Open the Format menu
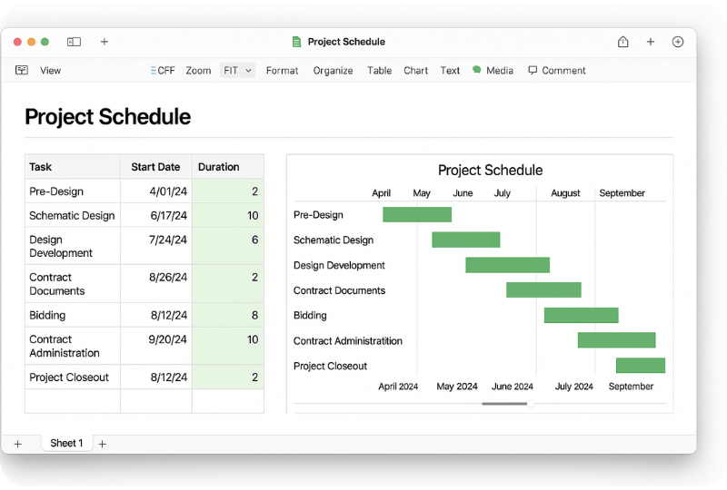Image resolution: width=727 pixels, height=490 pixels. pos(282,71)
